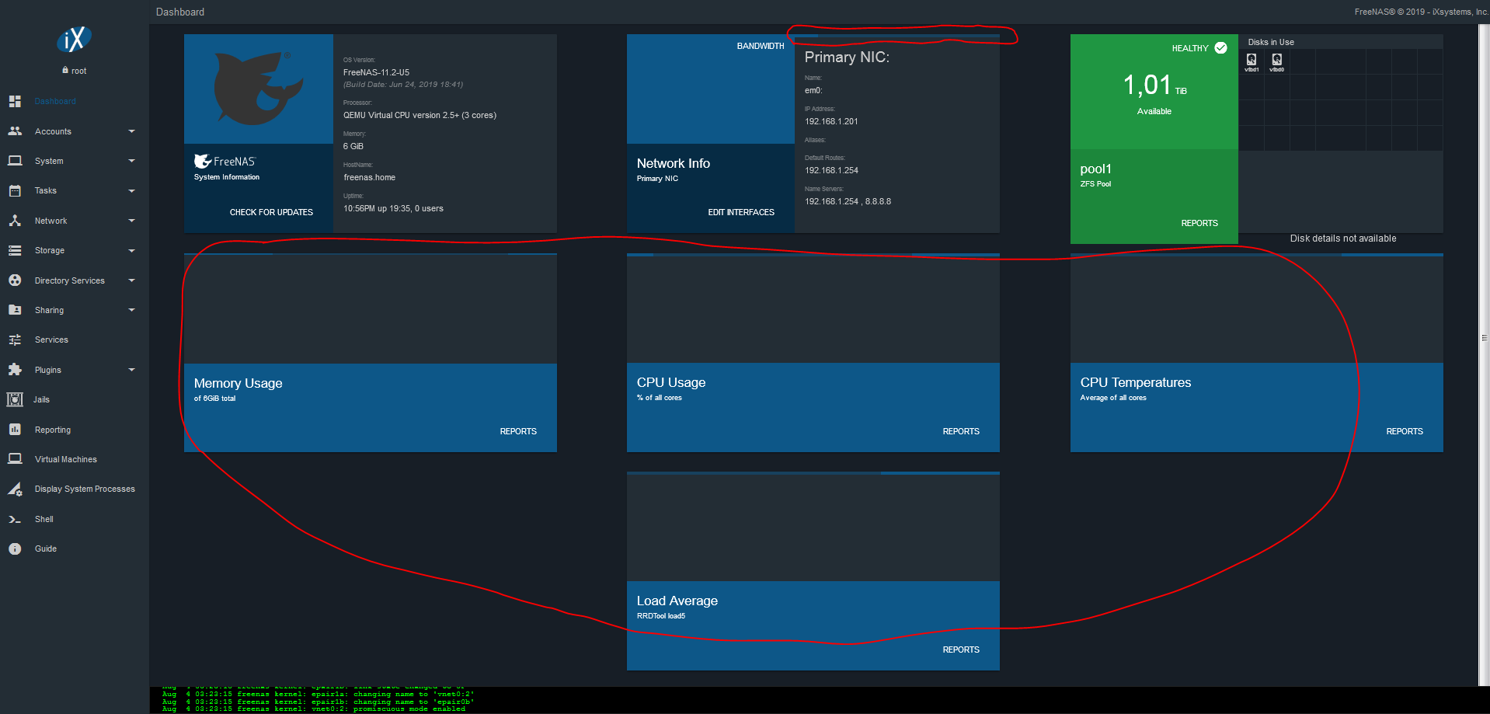The width and height of the screenshot is (1490, 714).
Task: Click the Primary NIC: heading
Action: point(847,57)
